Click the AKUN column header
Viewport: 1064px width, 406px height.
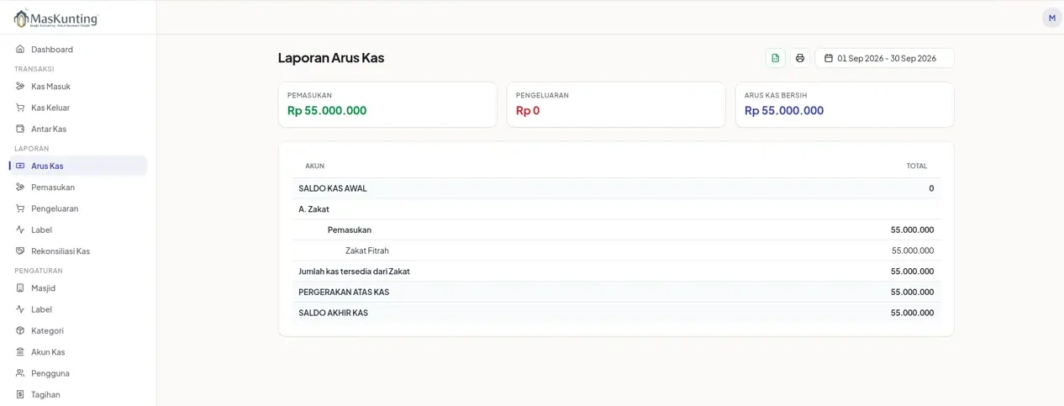(x=314, y=166)
